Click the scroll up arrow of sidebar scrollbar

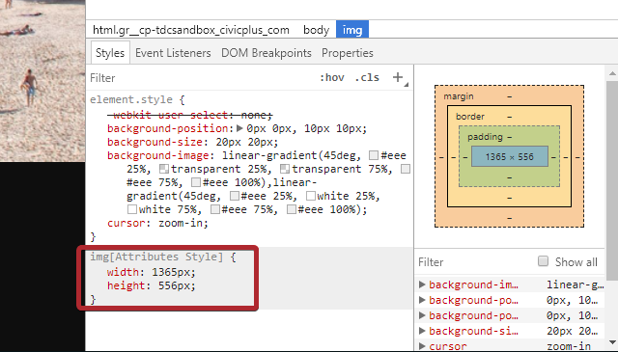[612, 73]
